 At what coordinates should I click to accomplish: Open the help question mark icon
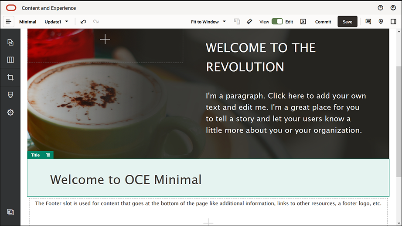pyautogui.click(x=381, y=8)
